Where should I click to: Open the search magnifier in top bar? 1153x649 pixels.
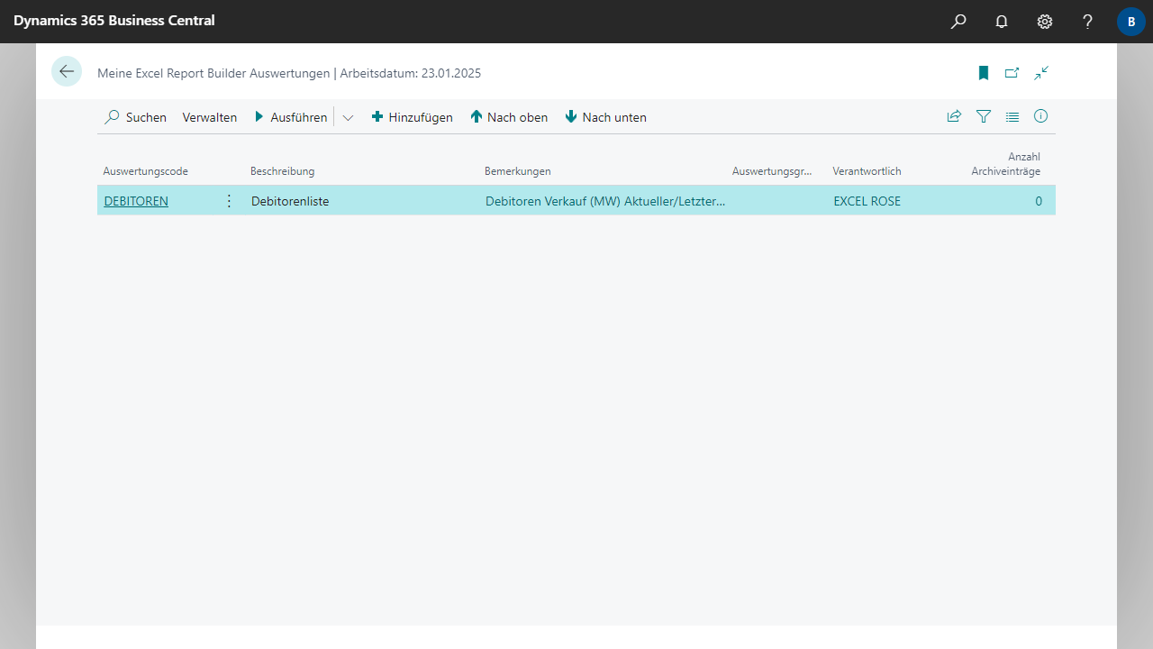pos(958,22)
